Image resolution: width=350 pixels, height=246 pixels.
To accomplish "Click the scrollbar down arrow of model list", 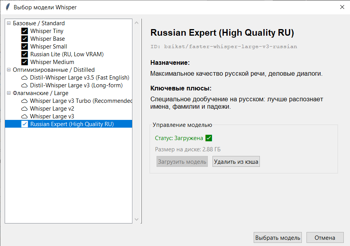I will (x=136, y=219).
